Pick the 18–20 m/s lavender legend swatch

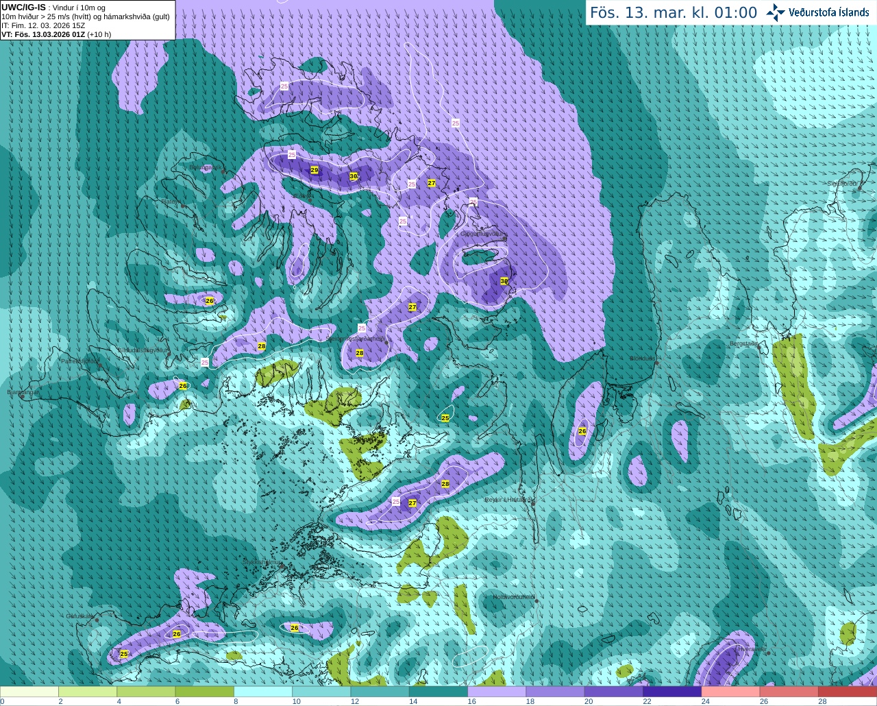[x=556, y=692]
